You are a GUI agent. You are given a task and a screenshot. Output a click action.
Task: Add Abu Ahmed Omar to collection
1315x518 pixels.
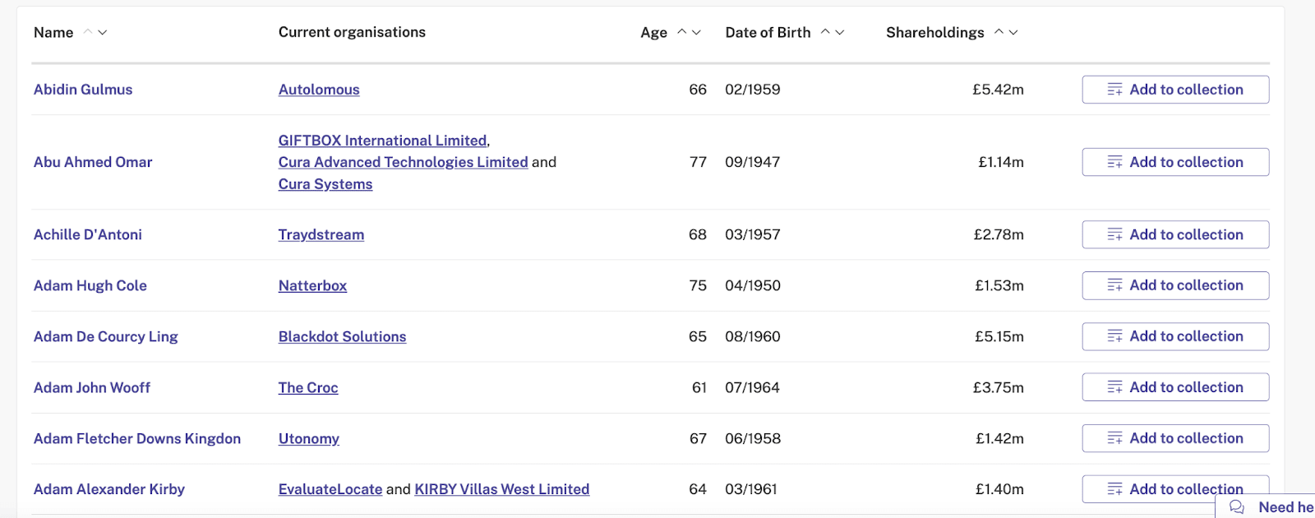click(x=1175, y=162)
